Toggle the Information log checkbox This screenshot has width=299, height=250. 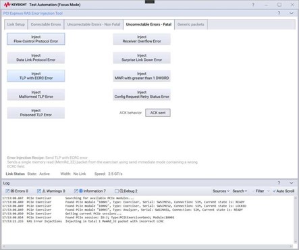click(x=76, y=191)
